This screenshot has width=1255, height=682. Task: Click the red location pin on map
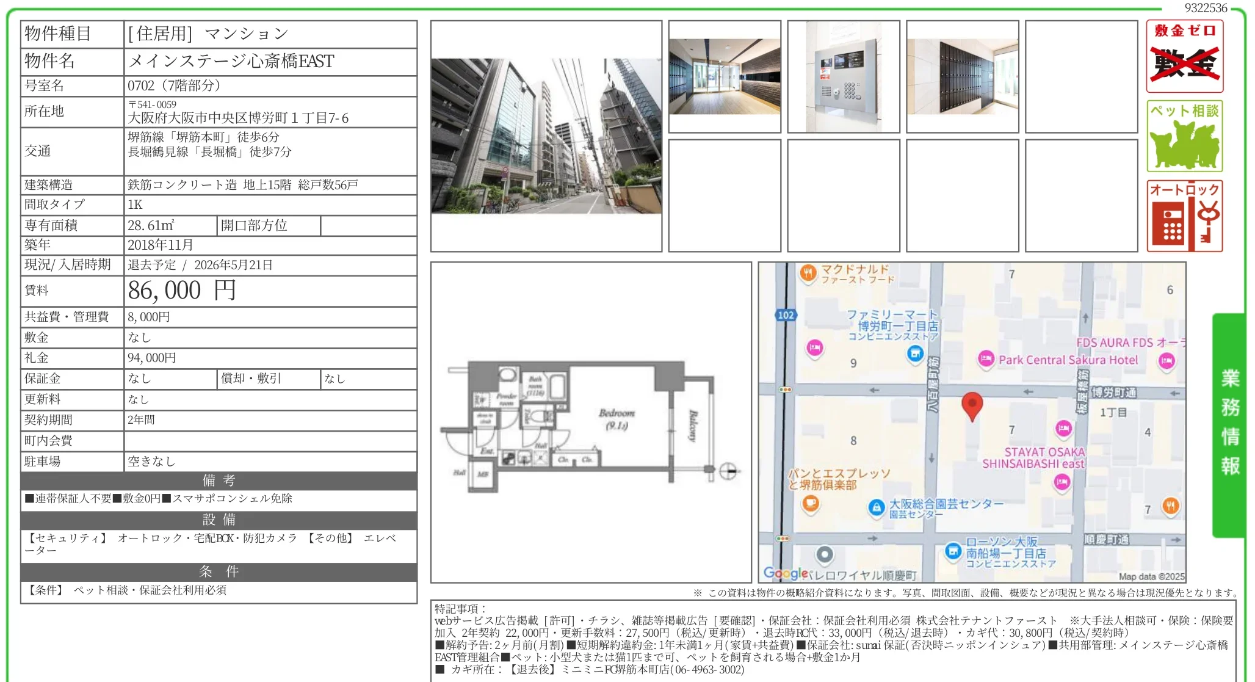click(x=972, y=405)
